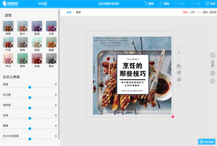Apply the 胶片 filter thumbnail
The height and width of the screenshot is (146, 217).
pos(22,26)
